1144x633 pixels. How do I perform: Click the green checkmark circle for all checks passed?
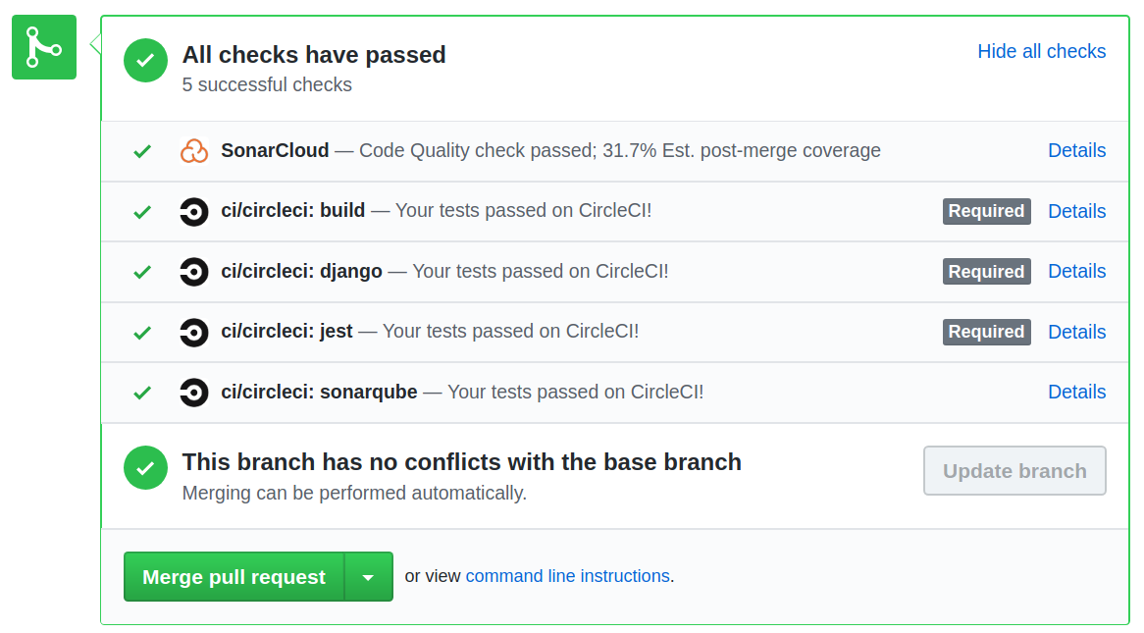tap(145, 61)
